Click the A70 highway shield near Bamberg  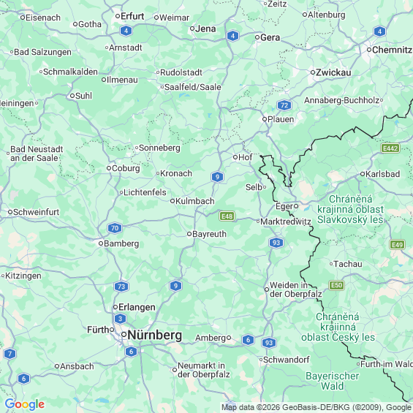[115, 228]
